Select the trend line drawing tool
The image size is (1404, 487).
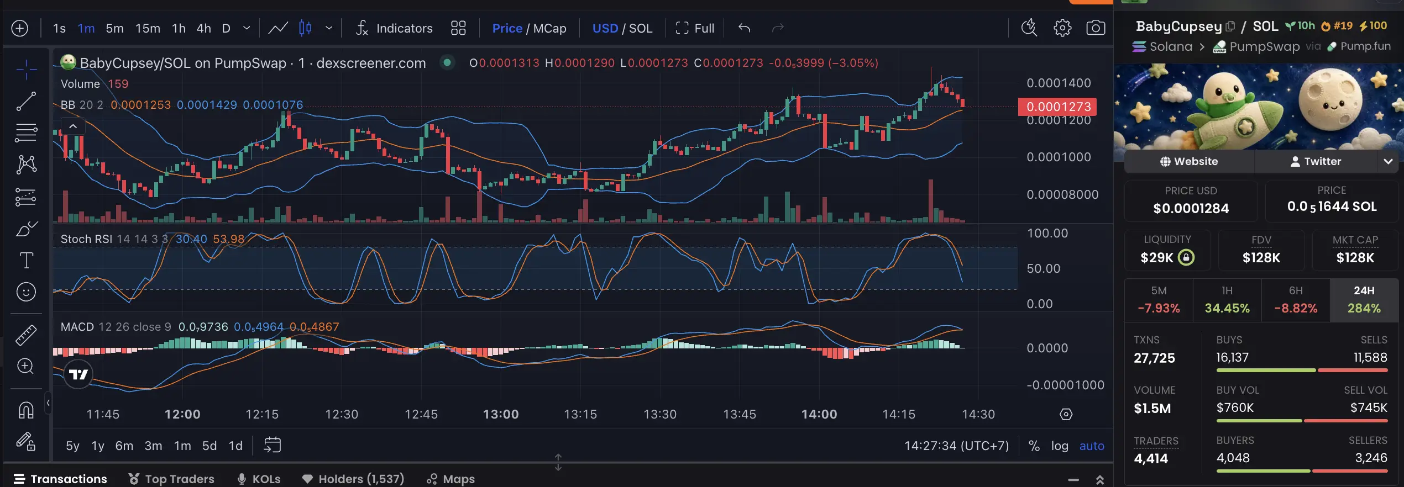tap(26, 101)
